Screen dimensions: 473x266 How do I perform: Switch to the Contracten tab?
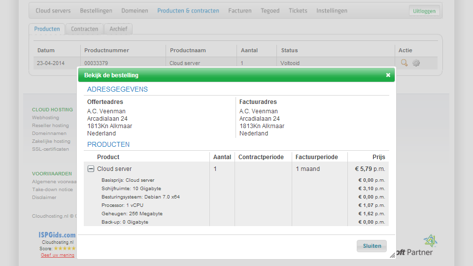click(x=85, y=29)
